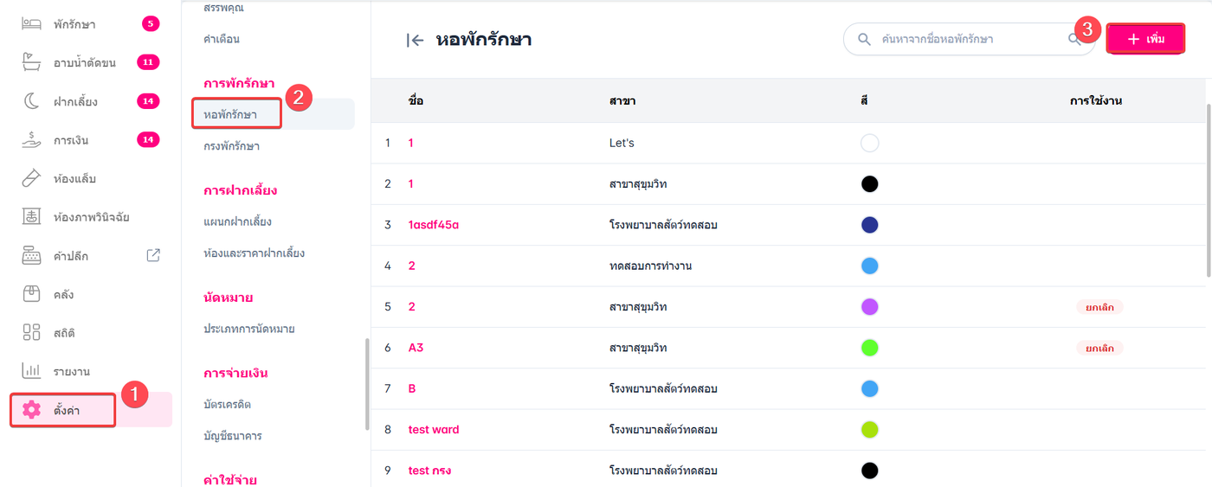Go to ประเภทการนัดหมาย menu item

click(x=248, y=329)
